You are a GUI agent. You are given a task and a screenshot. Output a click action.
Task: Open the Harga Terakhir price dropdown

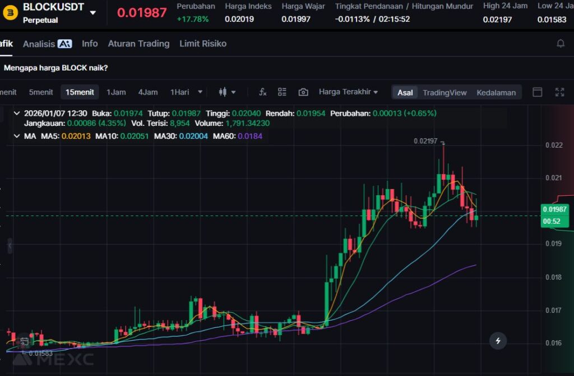348,92
